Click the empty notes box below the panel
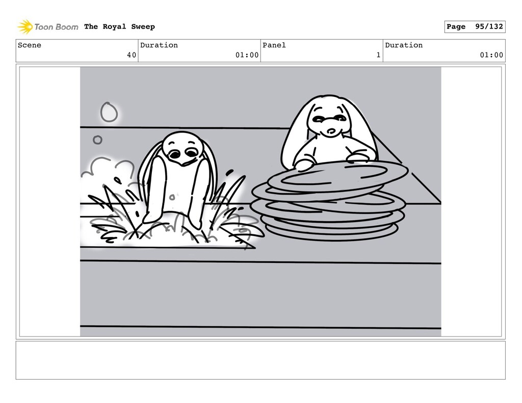Image resolution: width=522 pixels, height=403 pixels. (260, 360)
